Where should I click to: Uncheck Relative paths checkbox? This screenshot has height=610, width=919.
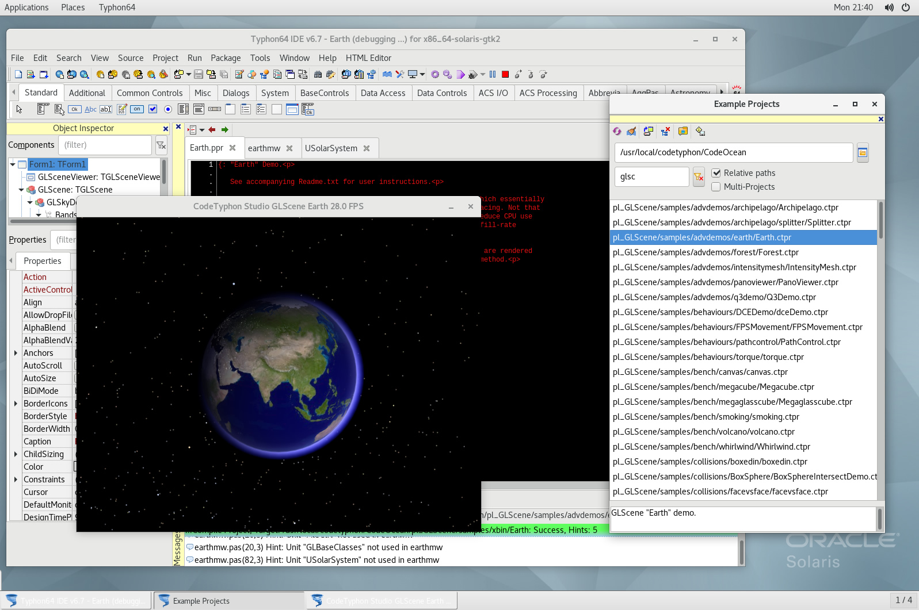[716, 173]
